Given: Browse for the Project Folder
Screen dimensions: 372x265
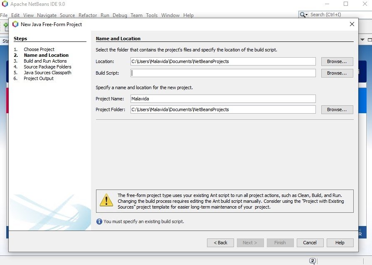Looking at the screenshot, I should click(x=337, y=109).
